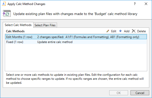Click Update entire calc method text
The height and width of the screenshot is (98, 152).
point(55,42)
